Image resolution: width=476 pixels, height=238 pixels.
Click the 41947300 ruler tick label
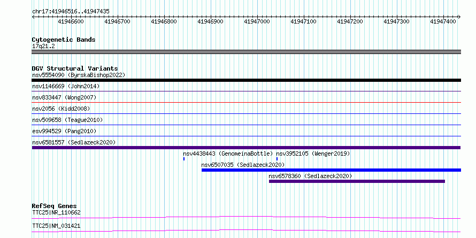click(x=396, y=21)
